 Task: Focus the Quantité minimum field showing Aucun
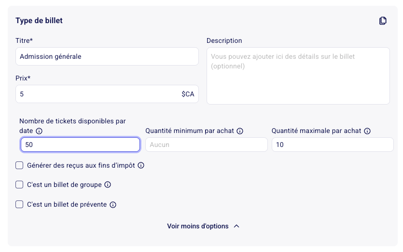point(207,145)
